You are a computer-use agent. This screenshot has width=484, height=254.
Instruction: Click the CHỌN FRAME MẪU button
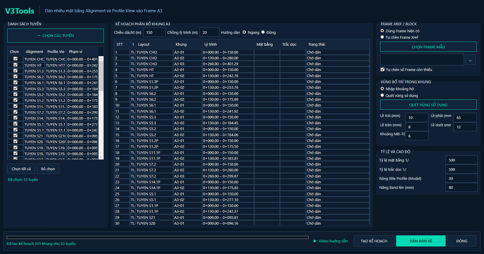point(428,47)
